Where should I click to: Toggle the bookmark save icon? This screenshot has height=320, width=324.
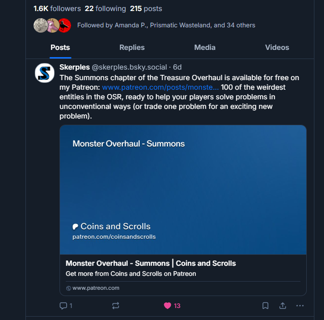(x=265, y=306)
